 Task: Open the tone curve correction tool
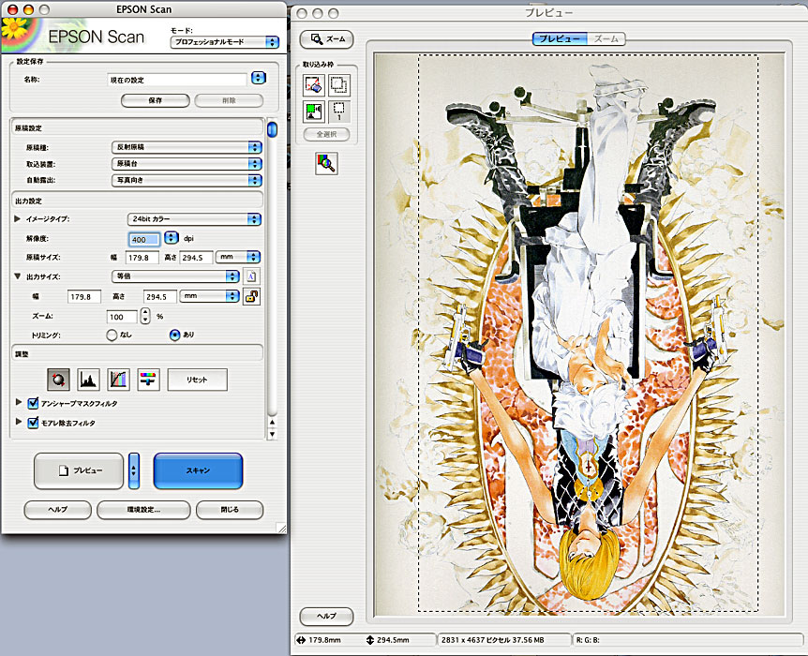click(x=118, y=379)
